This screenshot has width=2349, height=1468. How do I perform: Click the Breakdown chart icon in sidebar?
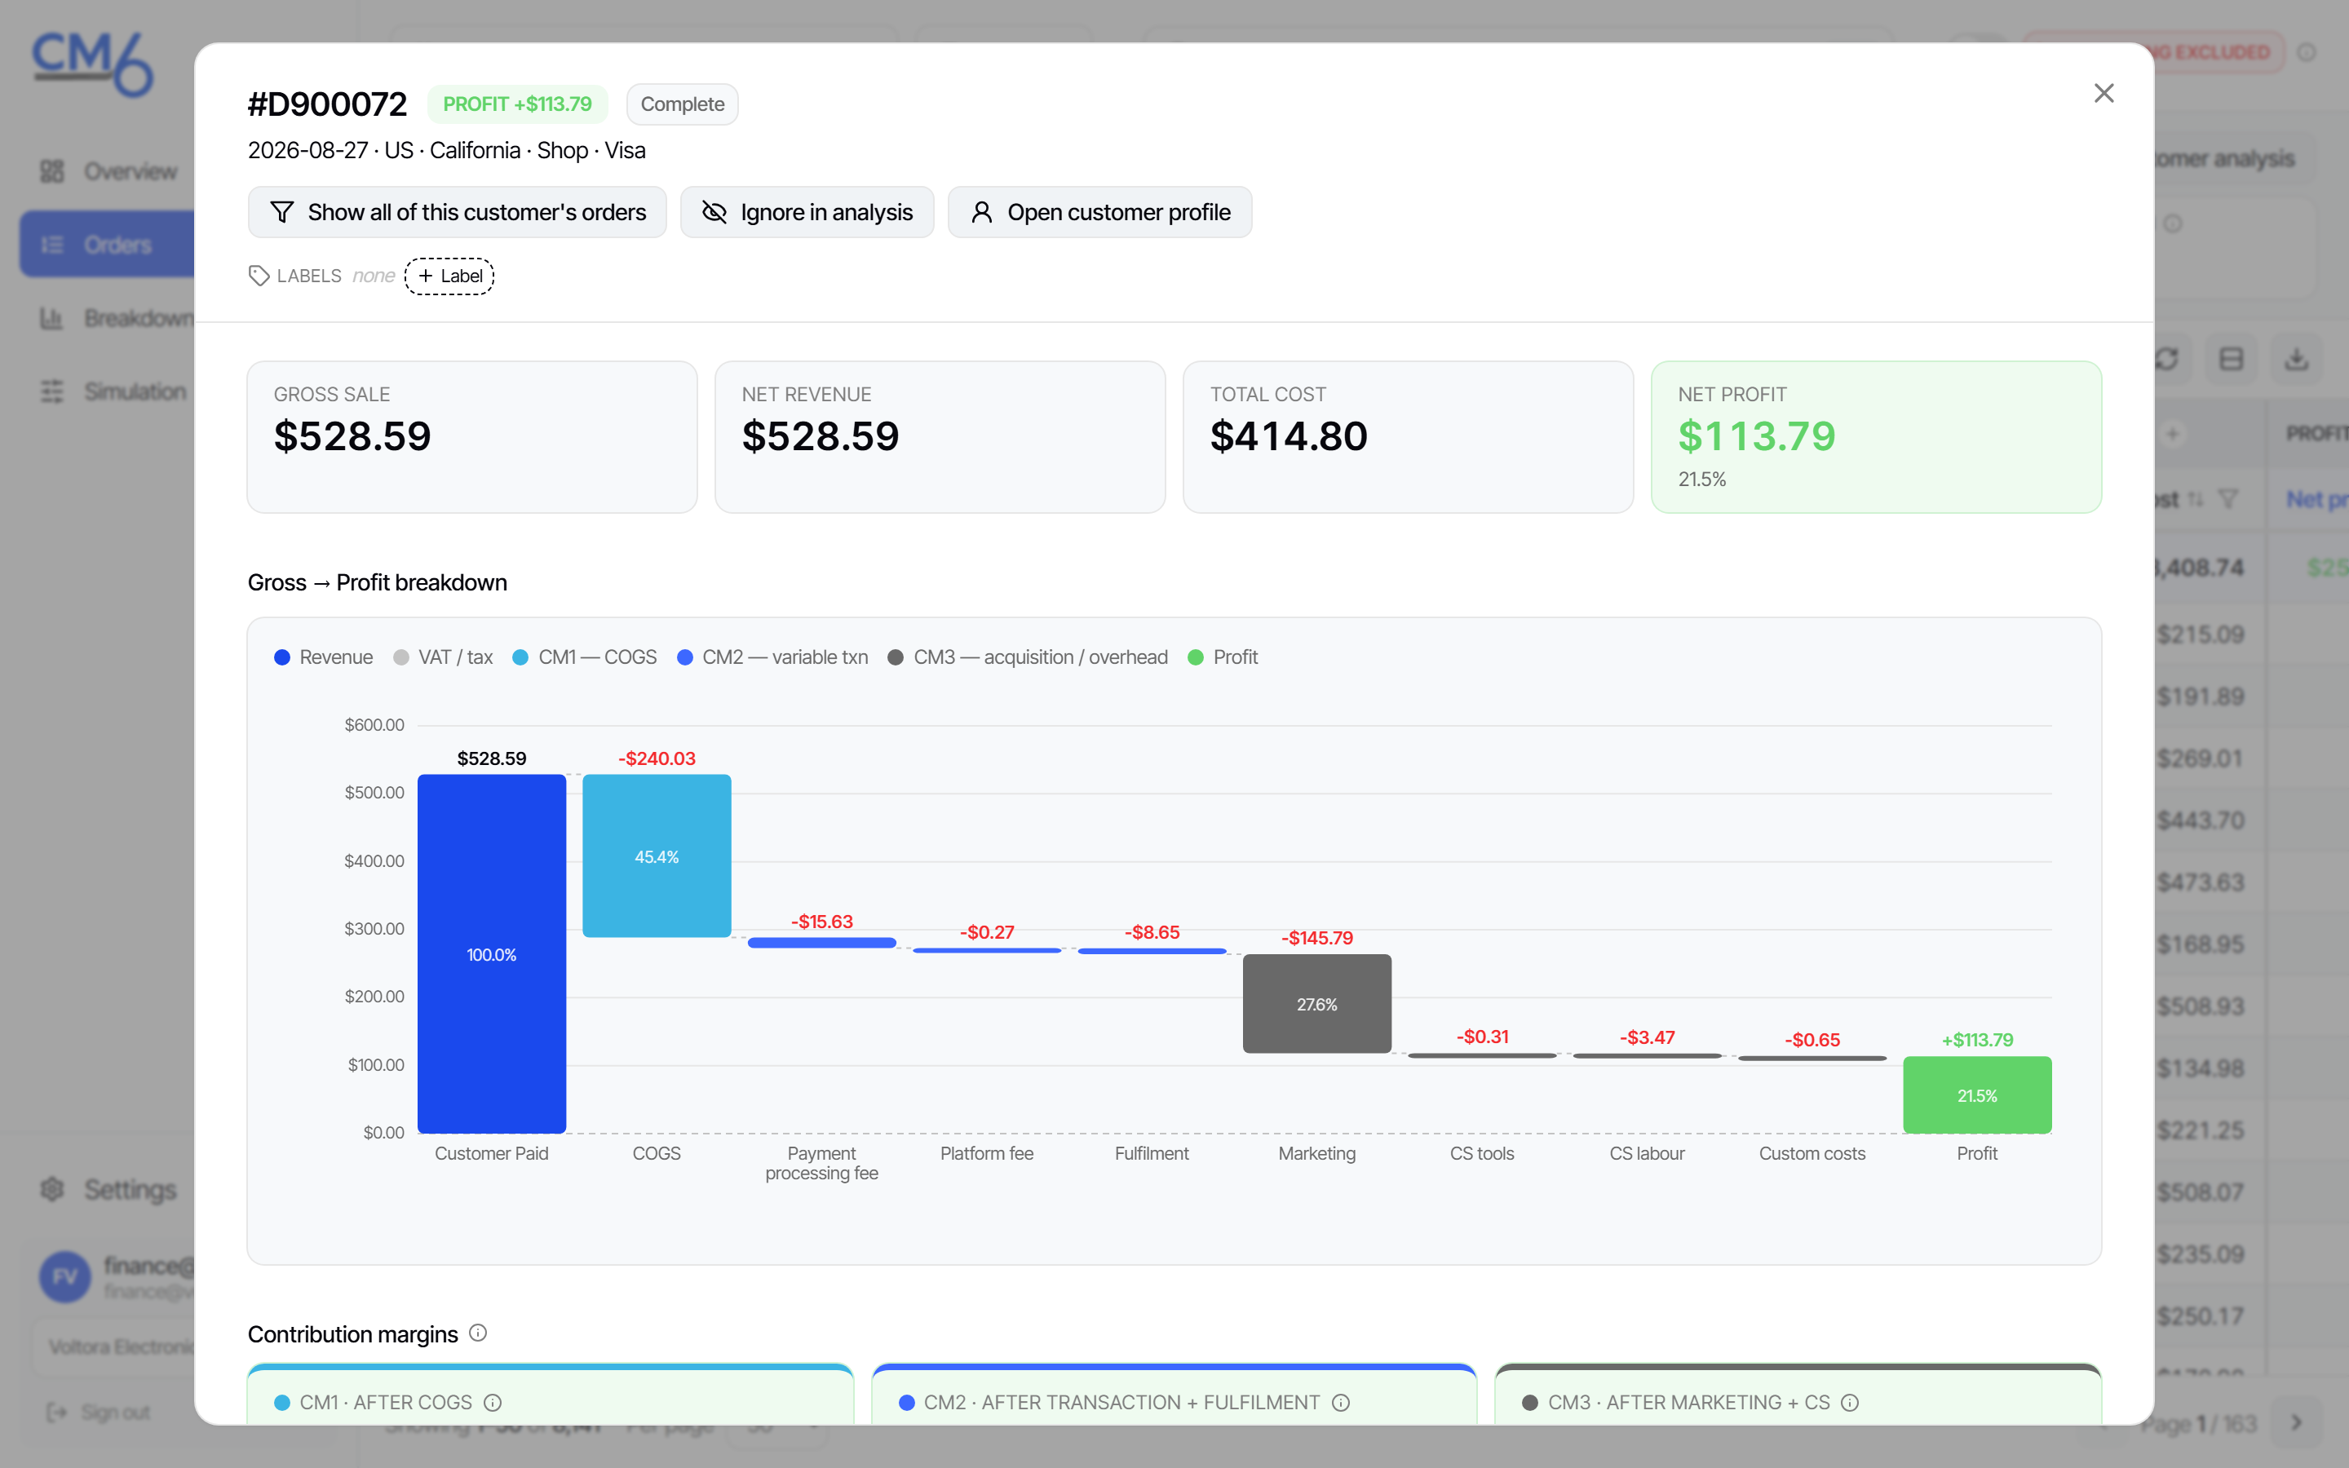tap(51, 317)
